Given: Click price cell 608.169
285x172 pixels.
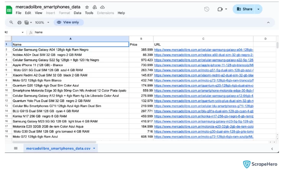Looking at the screenshot, I should (141, 137).
